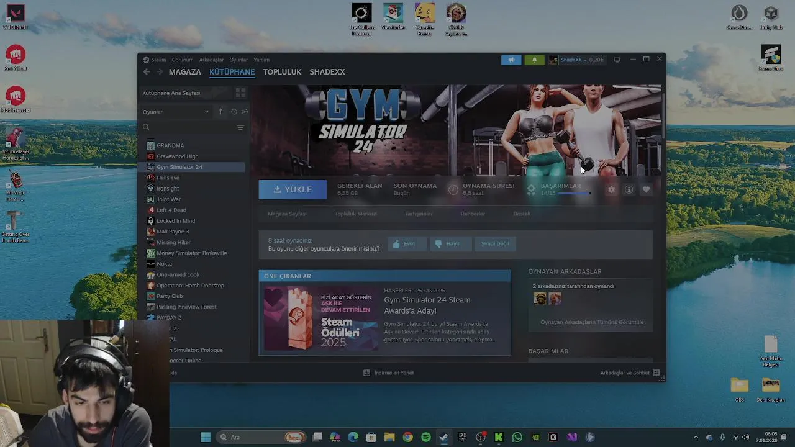This screenshot has width=795, height=447.
Task: Open Topluluk Merkezi link
Action: [x=356, y=214]
